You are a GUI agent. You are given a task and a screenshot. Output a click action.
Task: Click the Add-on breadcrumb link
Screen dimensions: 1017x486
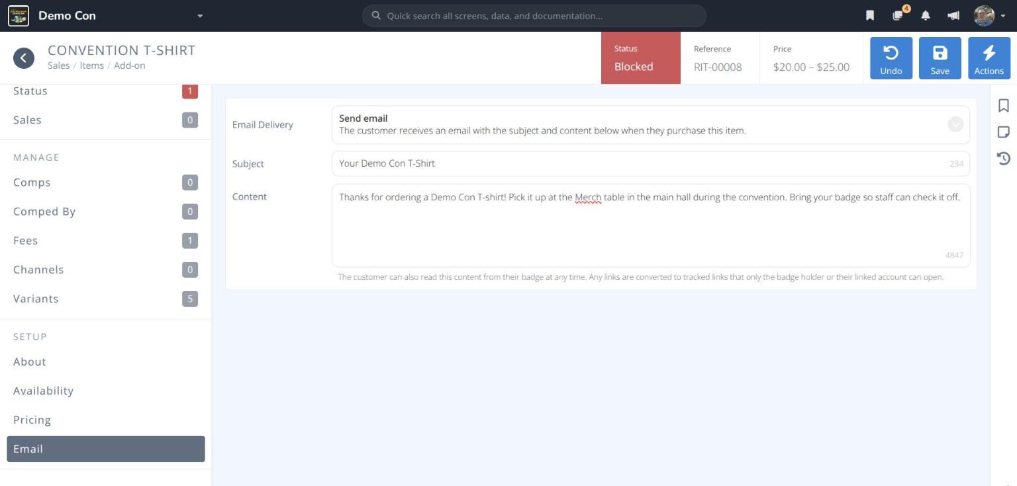(130, 65)
